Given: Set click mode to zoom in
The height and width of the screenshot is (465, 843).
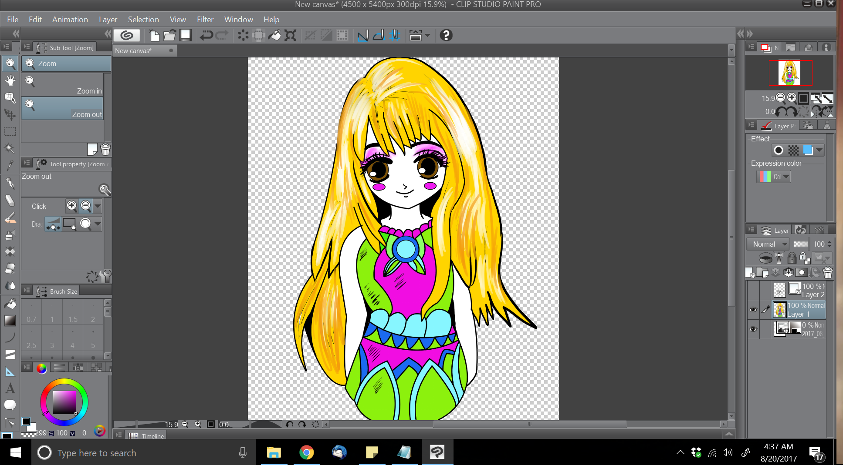Looking at the screenshot, I should (x=72, y=206).
